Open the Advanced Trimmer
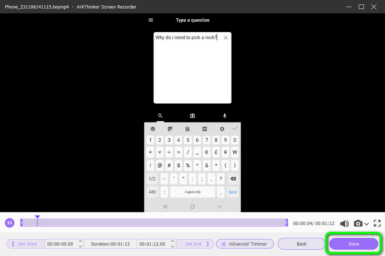 (x=245, y=244)
